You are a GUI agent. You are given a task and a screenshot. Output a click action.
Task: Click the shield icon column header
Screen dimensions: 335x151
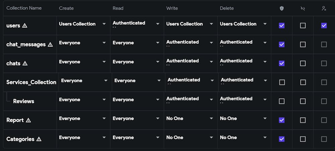click(281, 8)
